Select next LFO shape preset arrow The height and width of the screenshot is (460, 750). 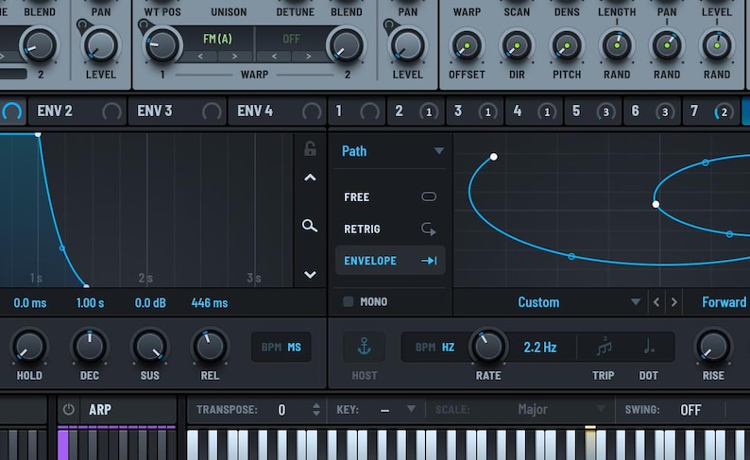coord(673,302)
